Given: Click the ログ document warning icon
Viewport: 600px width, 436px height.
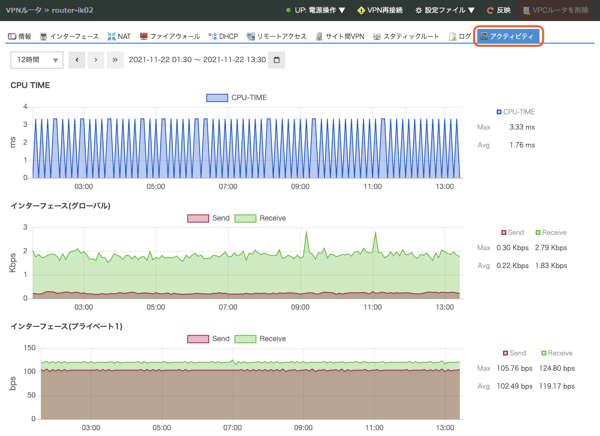Looking at the screenshot, I should click(453, 36).
